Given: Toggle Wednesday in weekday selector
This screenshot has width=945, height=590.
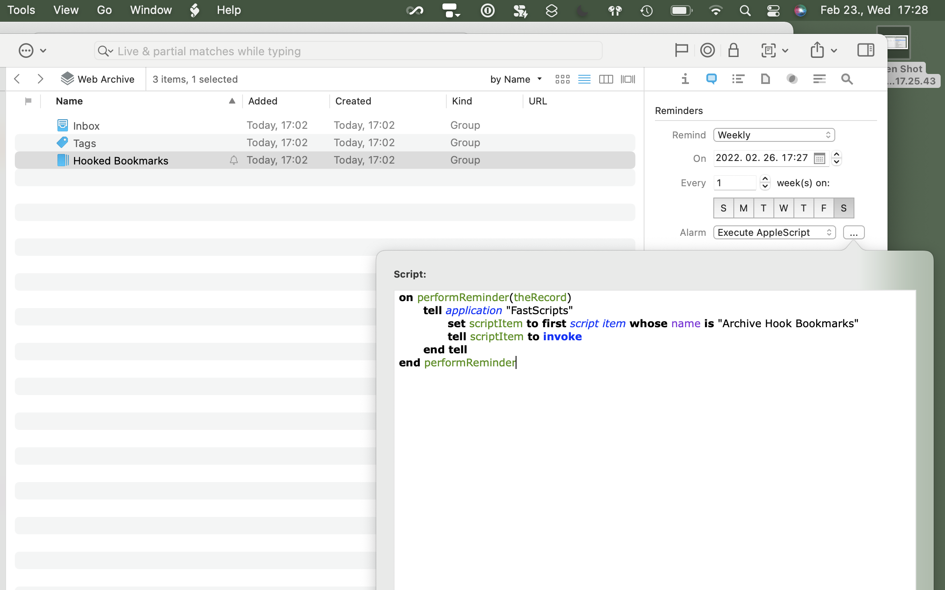Looking at the screenshot, I should (783, 208).
